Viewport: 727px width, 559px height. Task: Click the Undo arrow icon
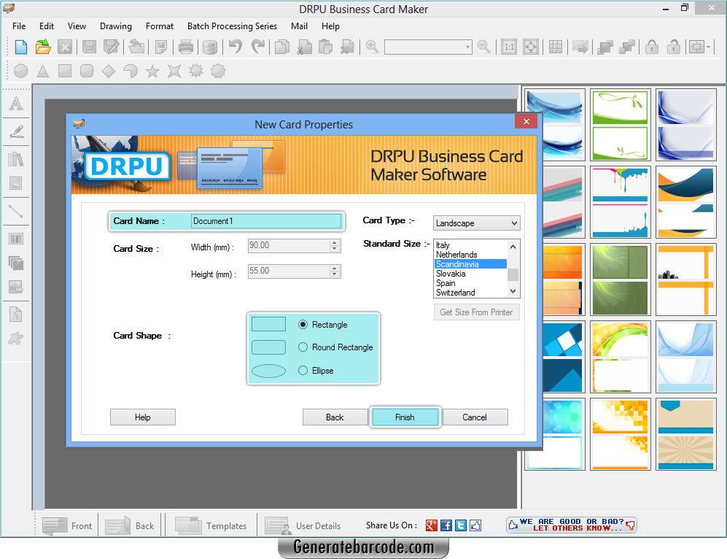pyautogui.click(x=236, y=47)
